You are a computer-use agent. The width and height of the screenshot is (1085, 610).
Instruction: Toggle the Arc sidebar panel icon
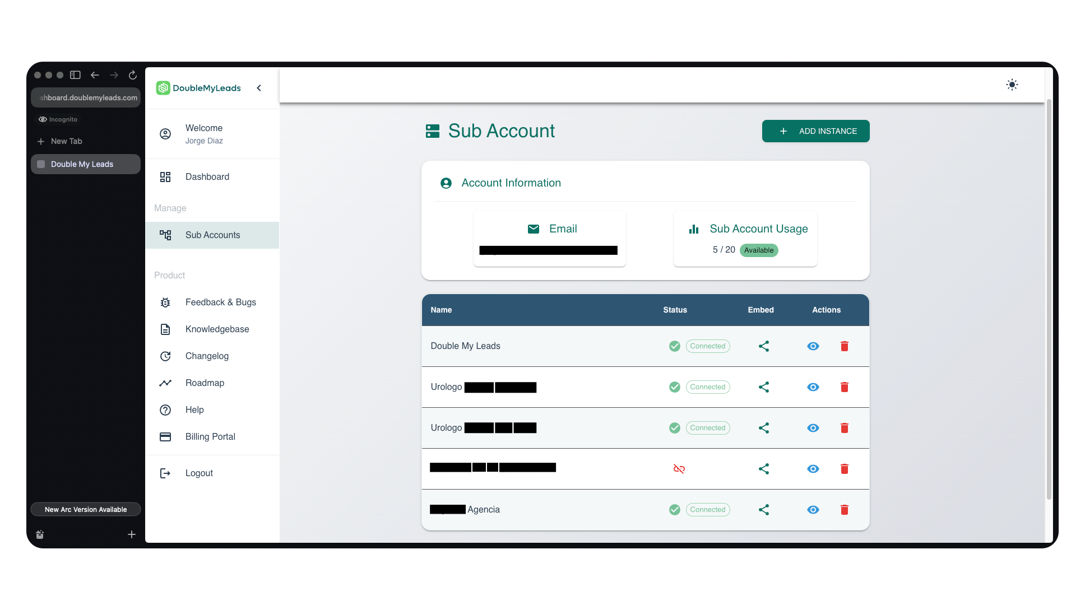75,75
